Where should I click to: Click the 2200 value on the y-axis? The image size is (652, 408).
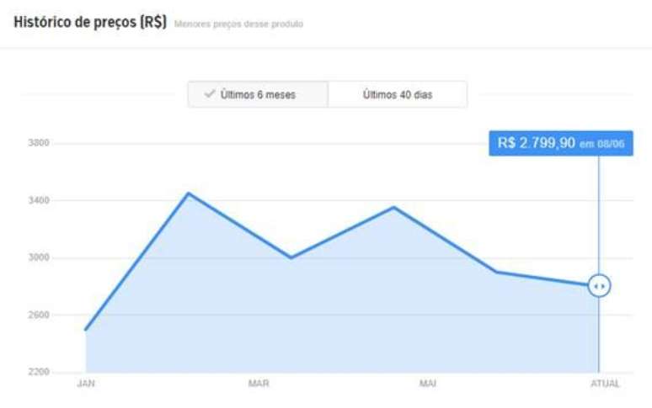40,372
